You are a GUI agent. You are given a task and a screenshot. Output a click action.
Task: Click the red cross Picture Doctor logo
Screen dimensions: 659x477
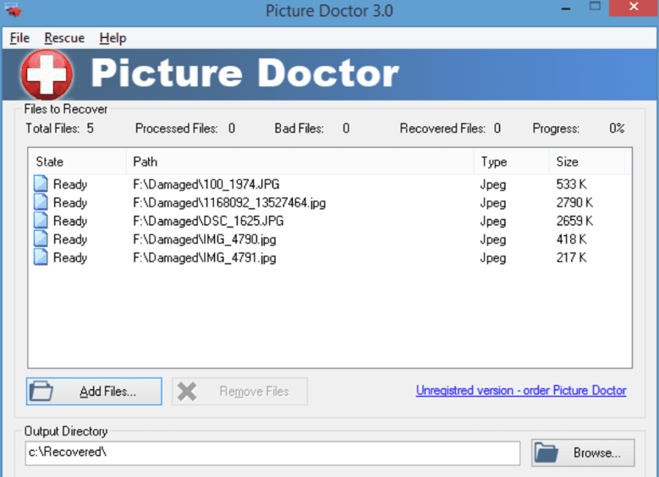[x=47, y=74]
